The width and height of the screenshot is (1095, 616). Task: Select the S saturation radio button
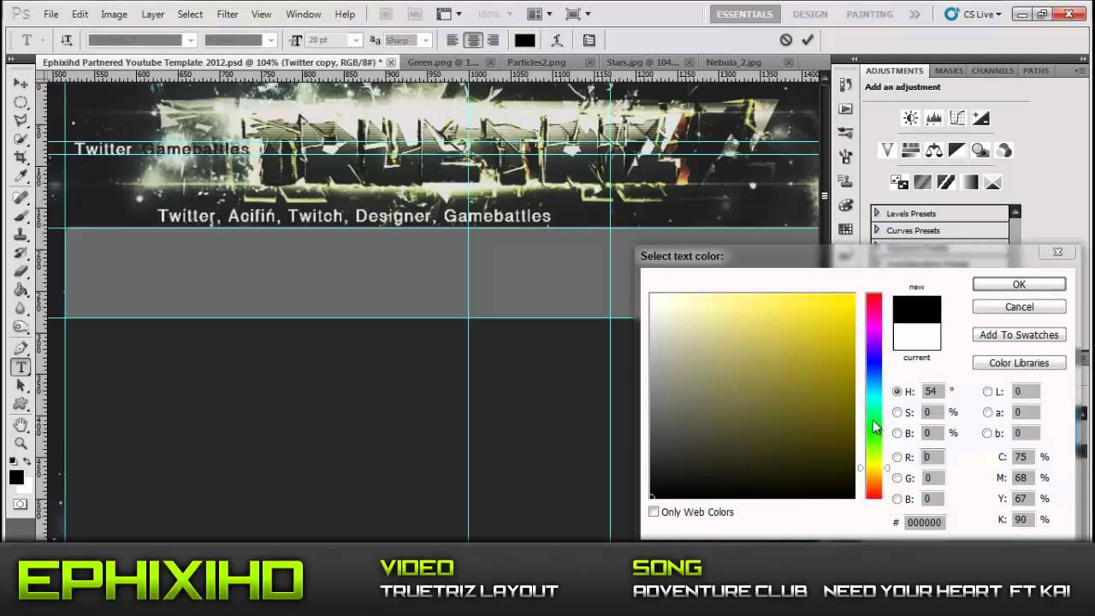pyautogui.click(x=897, y=412)
